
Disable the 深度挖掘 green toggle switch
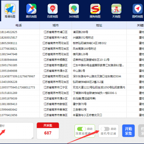pyautogui.click(x=81, y=129)
